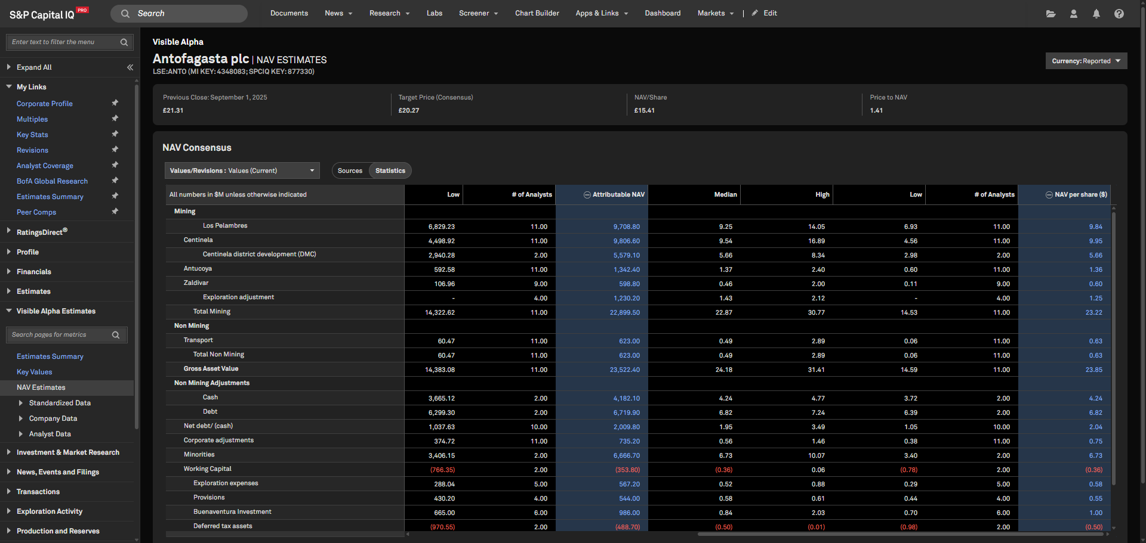Expand the Profile section
The height and width of the screenshot is (543, 1146).
click(9, 252)
